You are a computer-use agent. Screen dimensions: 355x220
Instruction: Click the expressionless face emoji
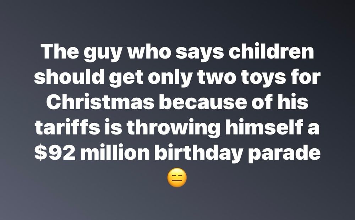pyautogui.click(x=177, y=178)
